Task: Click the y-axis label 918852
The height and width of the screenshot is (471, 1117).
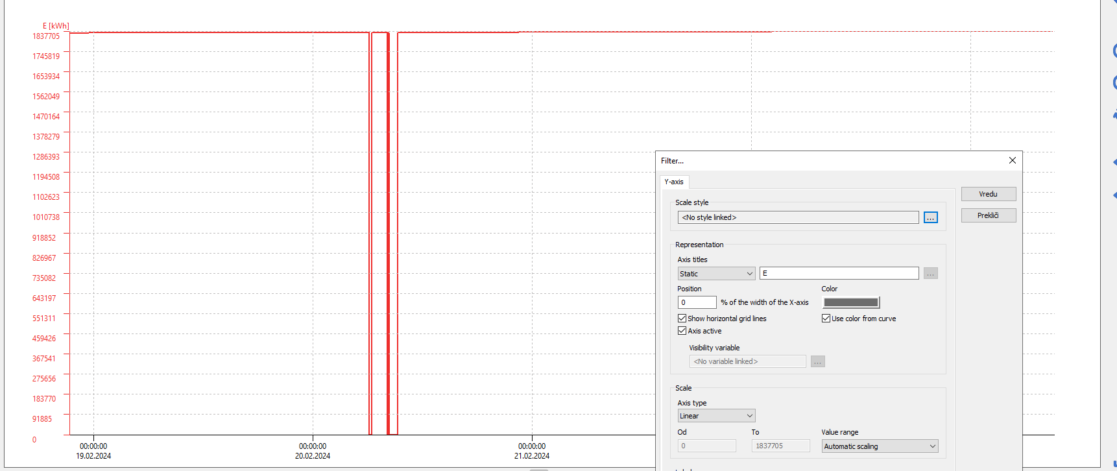Action: [44, 238]
